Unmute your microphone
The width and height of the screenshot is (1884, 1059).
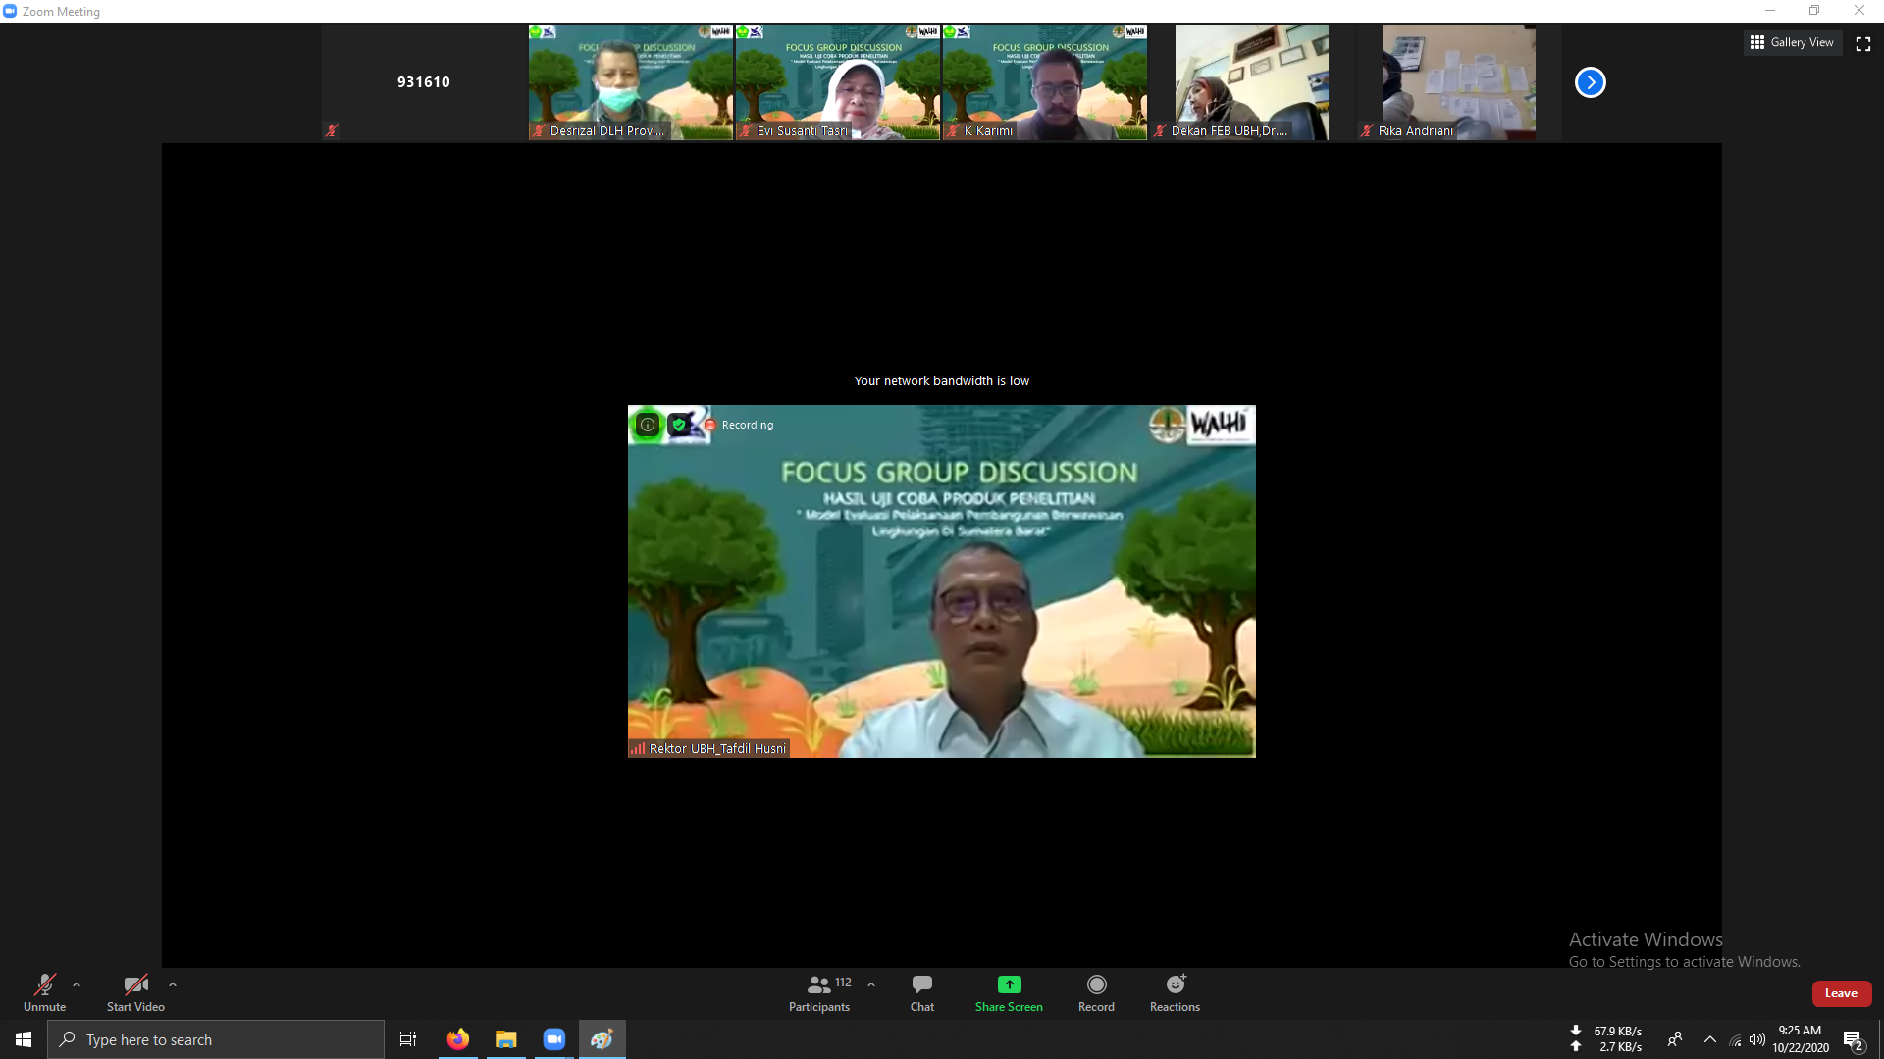pos(44,992)
